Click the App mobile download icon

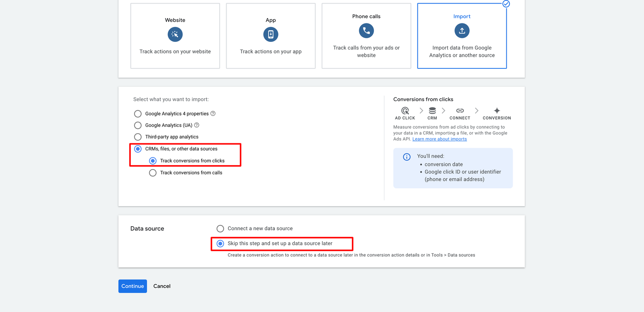pyautogui.click(x=270, y=35)
